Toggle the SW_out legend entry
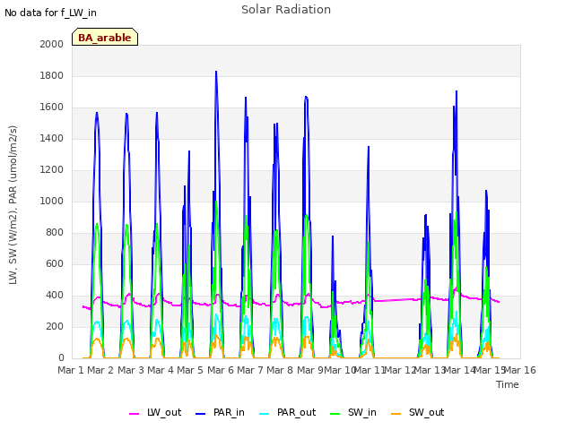This screenshot has width=574, height=430. pyautogui.click(x=418, y=412)
